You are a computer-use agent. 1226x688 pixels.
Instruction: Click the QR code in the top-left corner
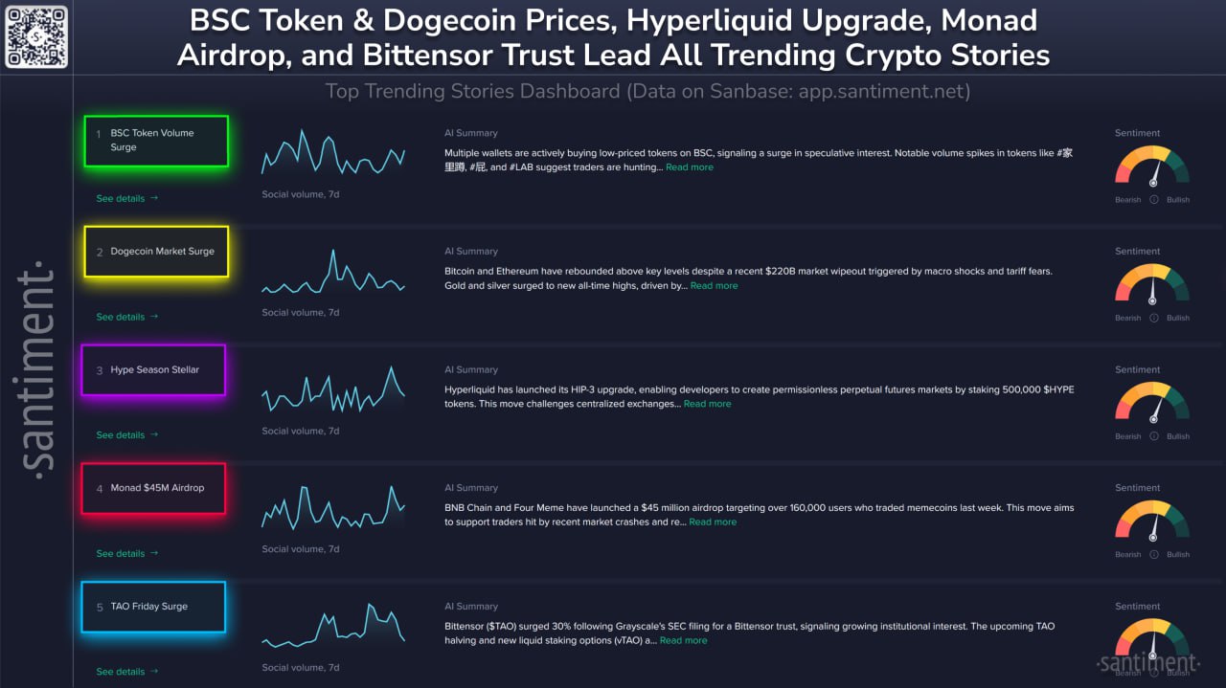click(36, 36)
